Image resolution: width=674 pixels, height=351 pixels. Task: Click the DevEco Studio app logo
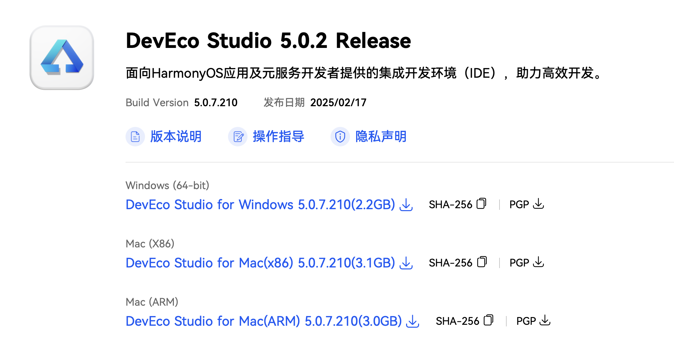coord(62,58)
